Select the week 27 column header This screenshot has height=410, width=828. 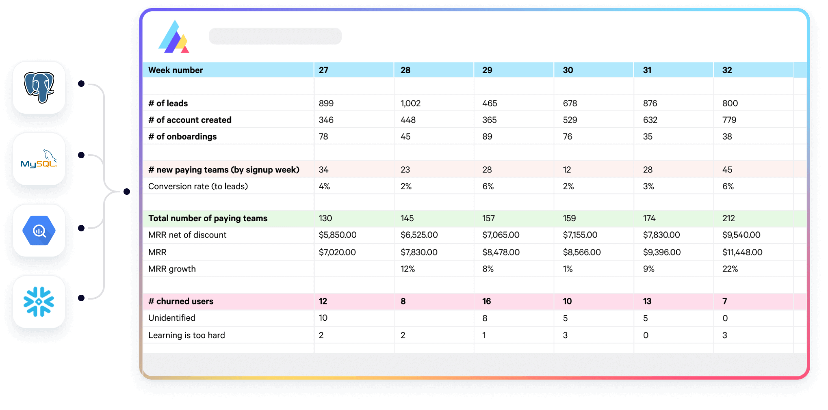coord(354,70)
